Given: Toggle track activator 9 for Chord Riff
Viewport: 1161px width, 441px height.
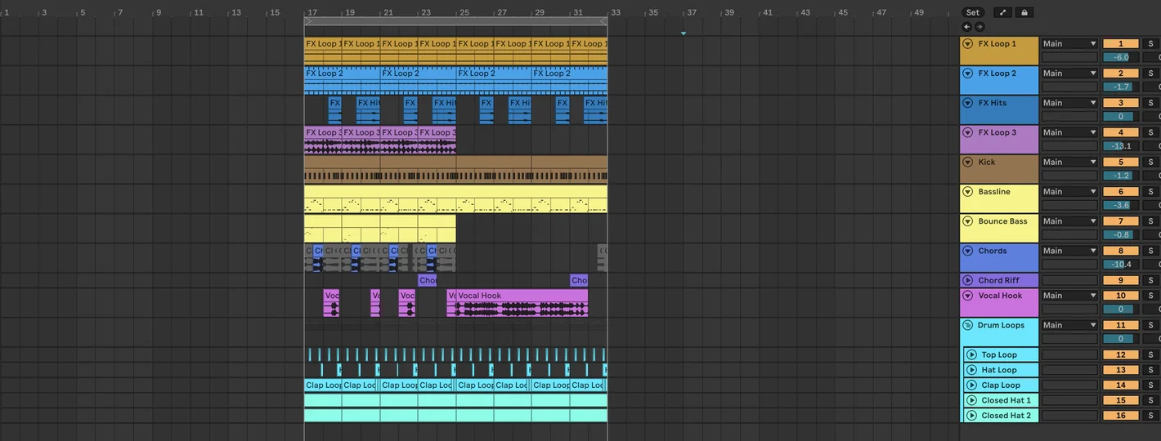Looking at the screenshot, I should 1121,280.
